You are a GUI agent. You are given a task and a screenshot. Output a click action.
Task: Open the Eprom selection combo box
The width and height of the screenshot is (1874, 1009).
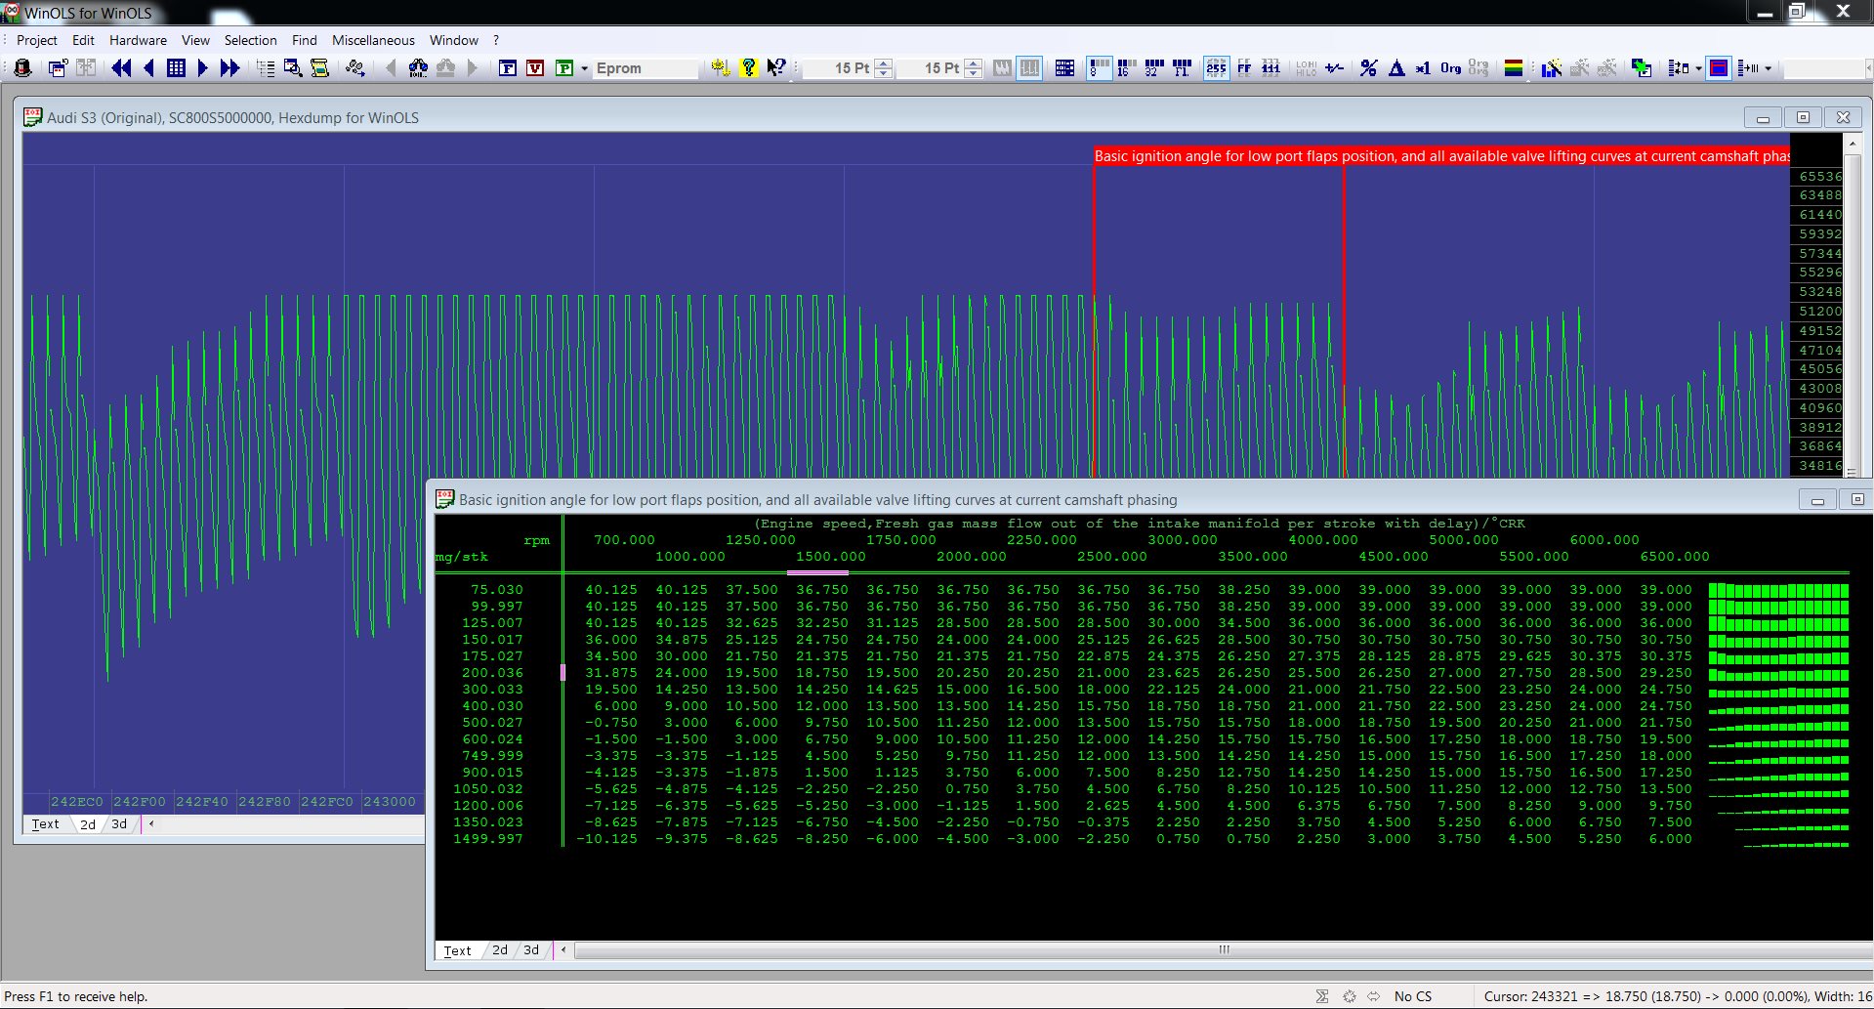[x=645, y=68]
